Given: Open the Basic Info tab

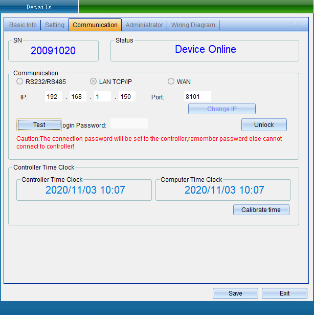Looking at the screenshot, I should pos(23,25).
